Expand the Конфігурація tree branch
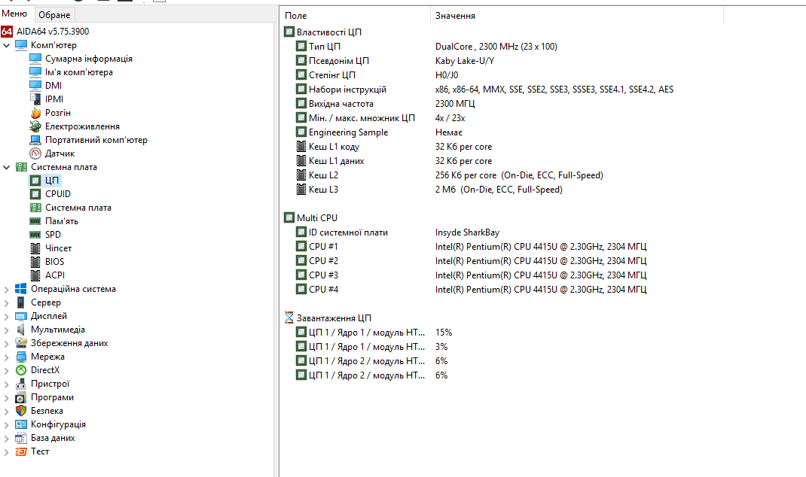This screenshot has height=477, width=806. [6, 424]
